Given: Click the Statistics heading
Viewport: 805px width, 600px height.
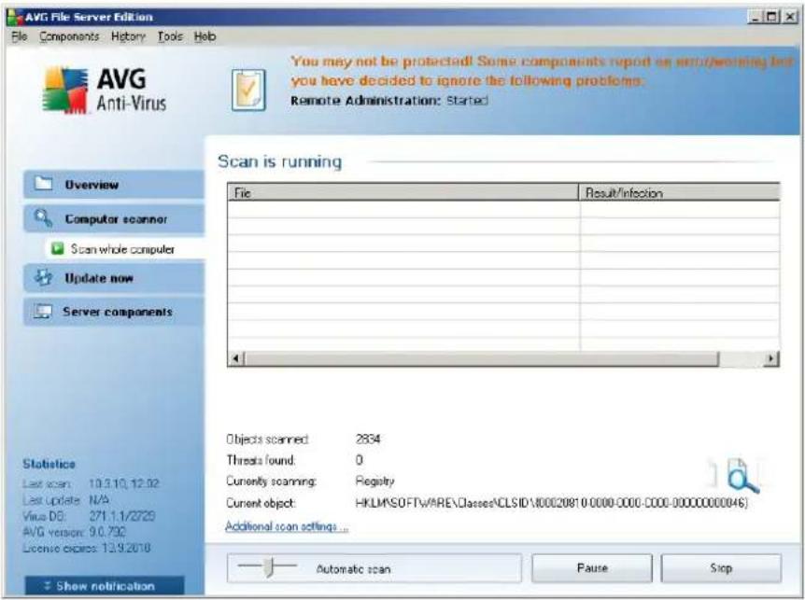Looking at the screenshot, I should (x=49, y=464).
